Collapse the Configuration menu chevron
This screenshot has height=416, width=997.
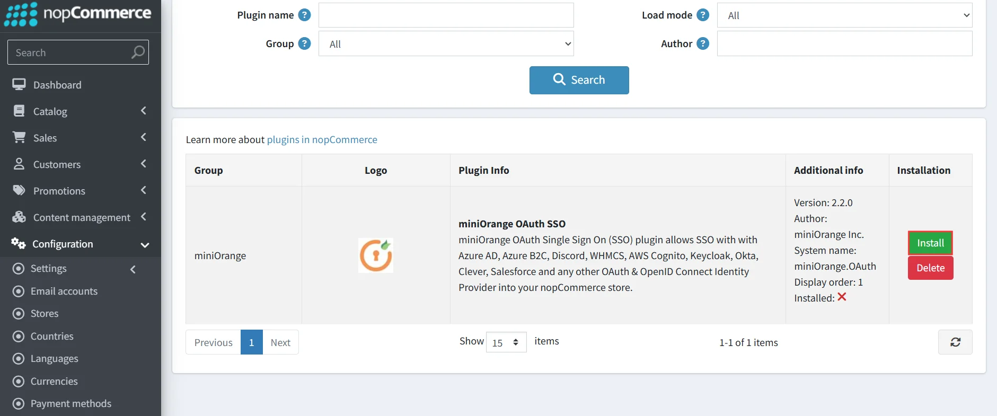(145, 244)
